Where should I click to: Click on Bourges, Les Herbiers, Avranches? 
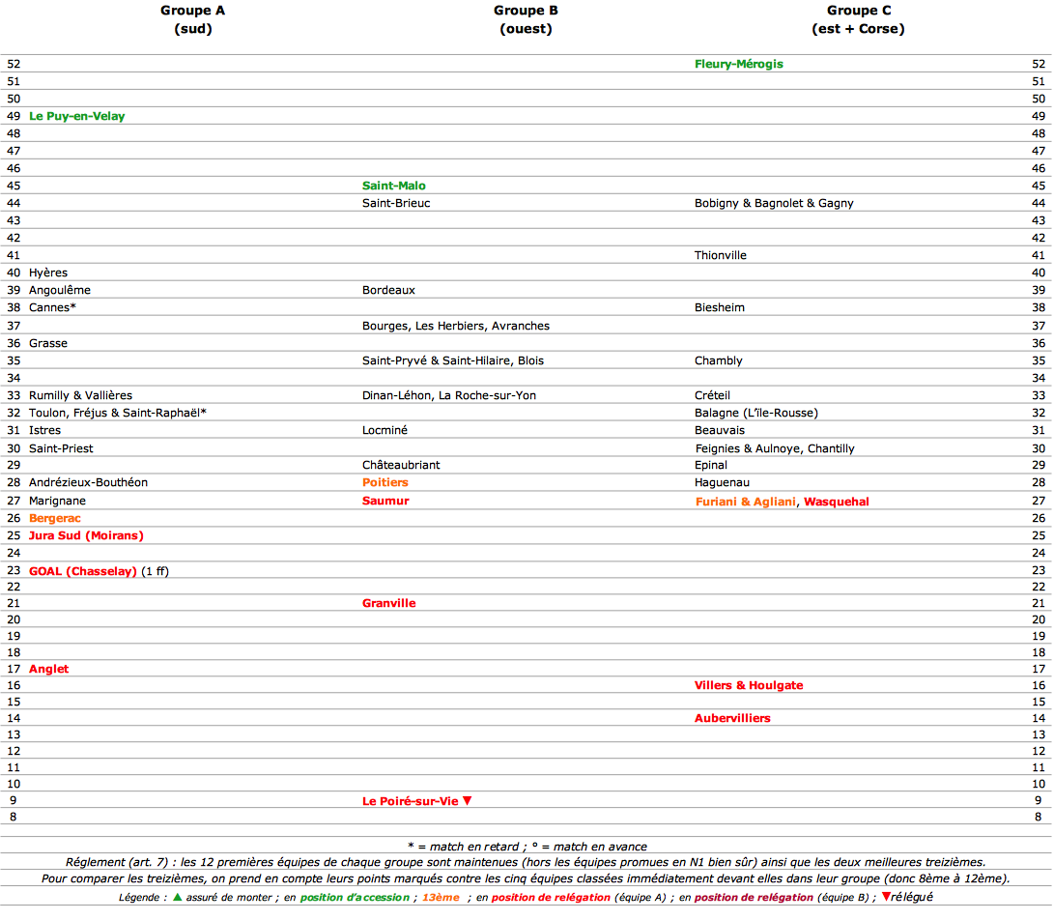pos(456,326)
